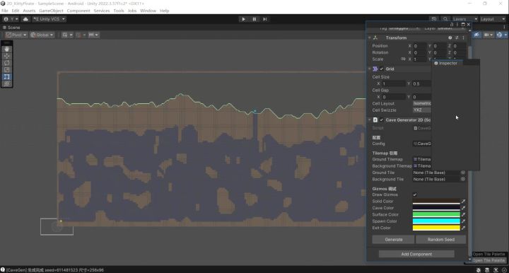
Task: Open the Spawn Color cyan swatch
Action: click(436, 221)
